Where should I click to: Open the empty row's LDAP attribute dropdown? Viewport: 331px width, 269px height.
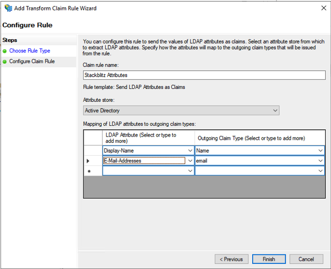tap(189, 171)
